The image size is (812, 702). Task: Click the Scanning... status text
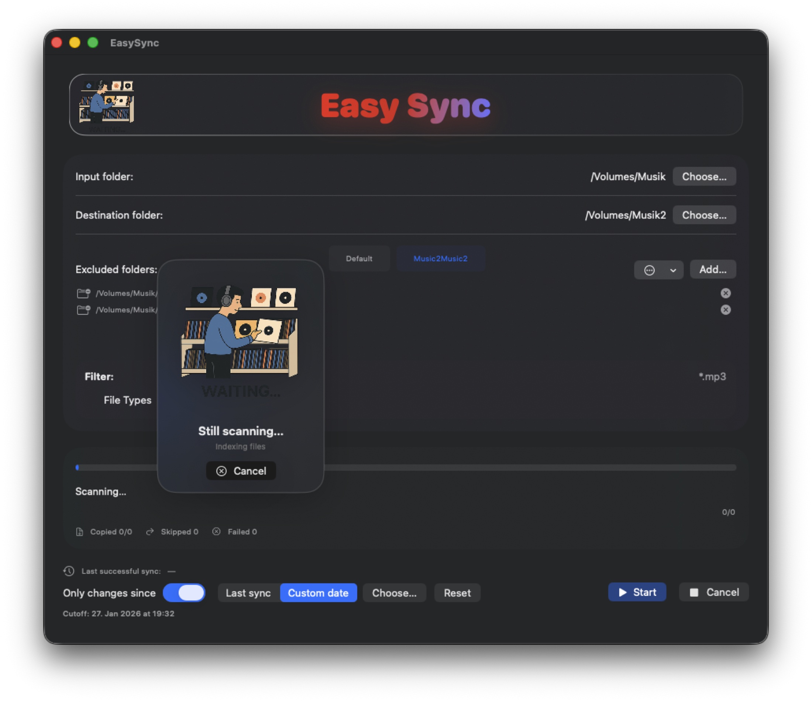101,492
